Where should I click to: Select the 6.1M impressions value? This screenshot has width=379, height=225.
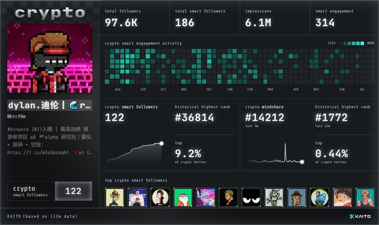coord(258,23)
